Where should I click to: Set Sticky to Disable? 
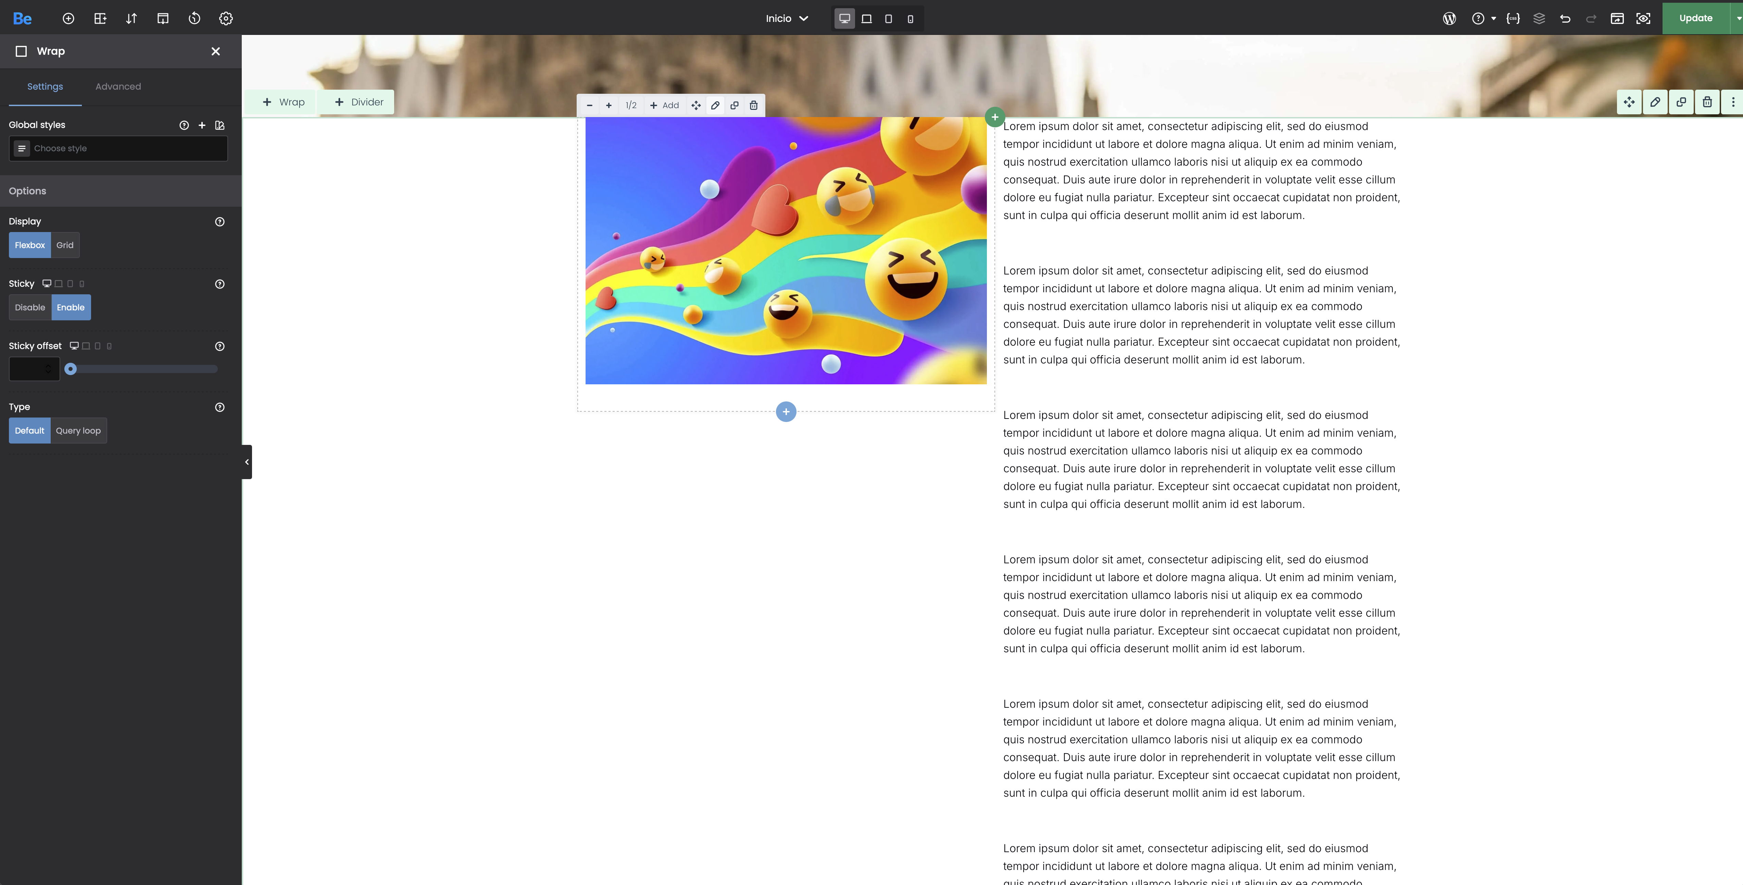click(x=30, y=308)
